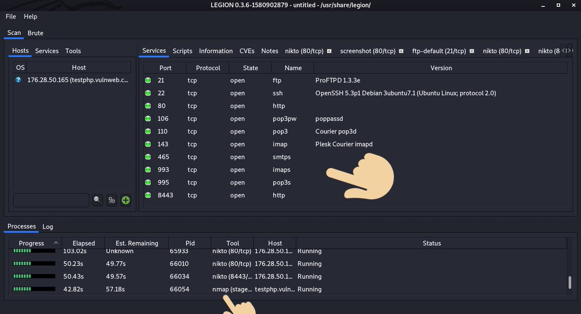Screen dimensions: 581x314
Task: Select the poppassd version cell
Action: click(329, 119)
